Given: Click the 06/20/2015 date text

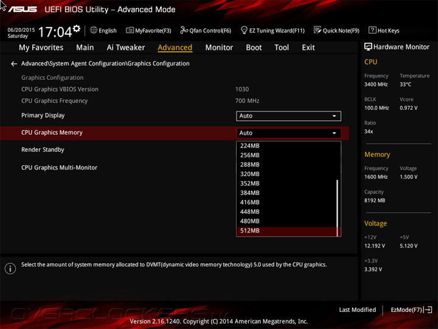Looking at the screenshot, I should (21, 30).
